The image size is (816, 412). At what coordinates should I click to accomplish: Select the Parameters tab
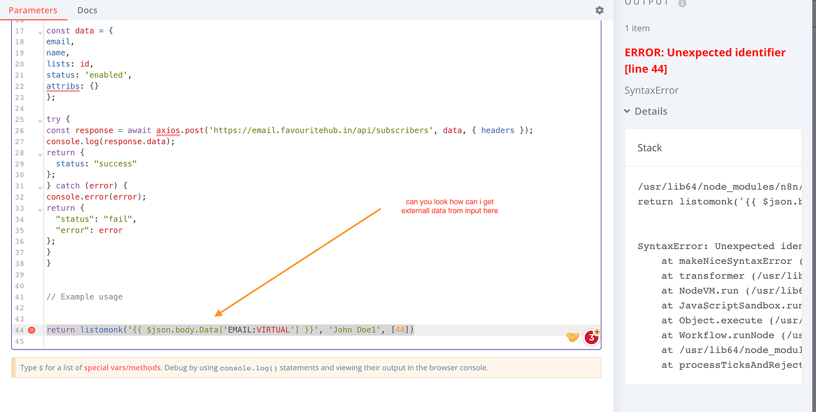[34, 10]
